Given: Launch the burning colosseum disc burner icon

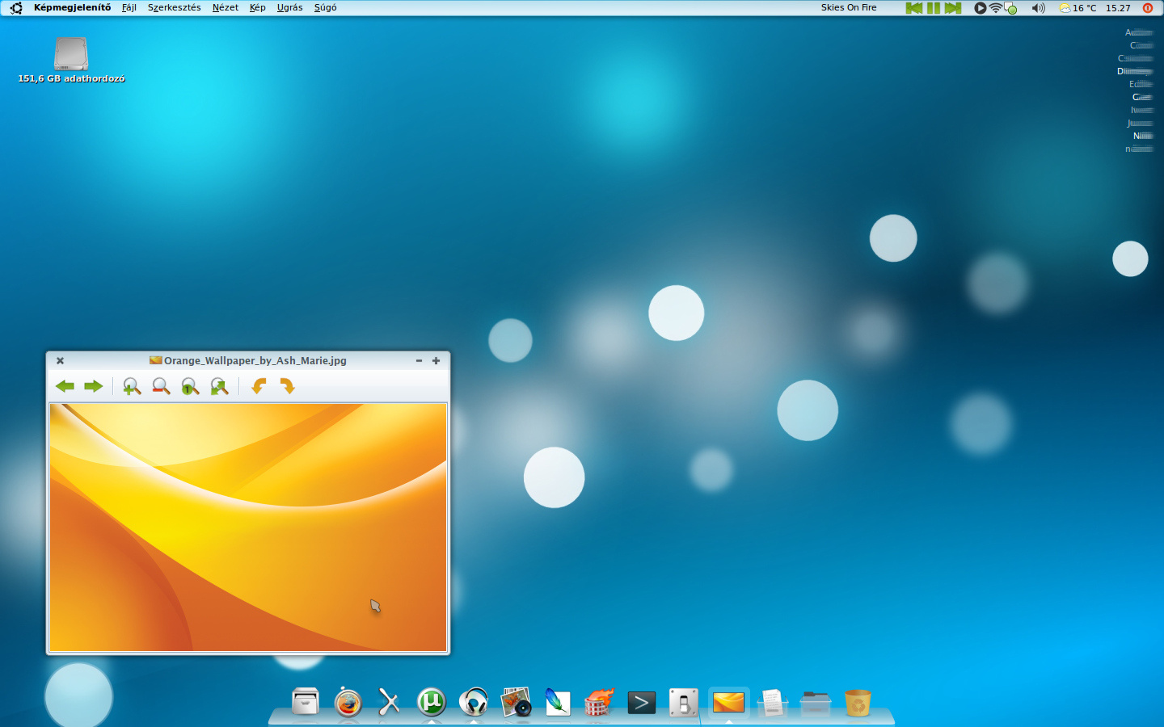Looking at the screenshot, I should click(600, 702).
